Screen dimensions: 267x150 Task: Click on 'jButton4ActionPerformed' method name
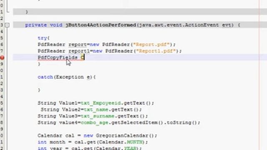(x=101, y=25)
